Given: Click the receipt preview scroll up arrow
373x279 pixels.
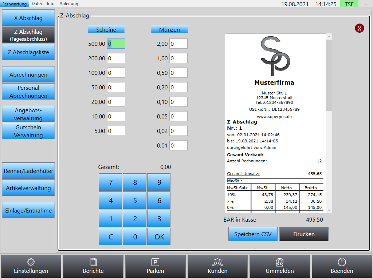Looking at the screenshot, I should [329, 37].
